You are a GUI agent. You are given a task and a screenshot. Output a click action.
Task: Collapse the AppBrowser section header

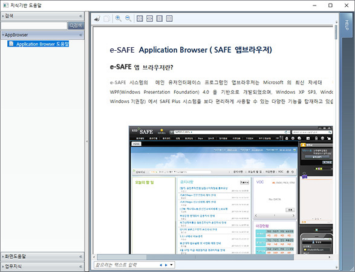(42, 35)
